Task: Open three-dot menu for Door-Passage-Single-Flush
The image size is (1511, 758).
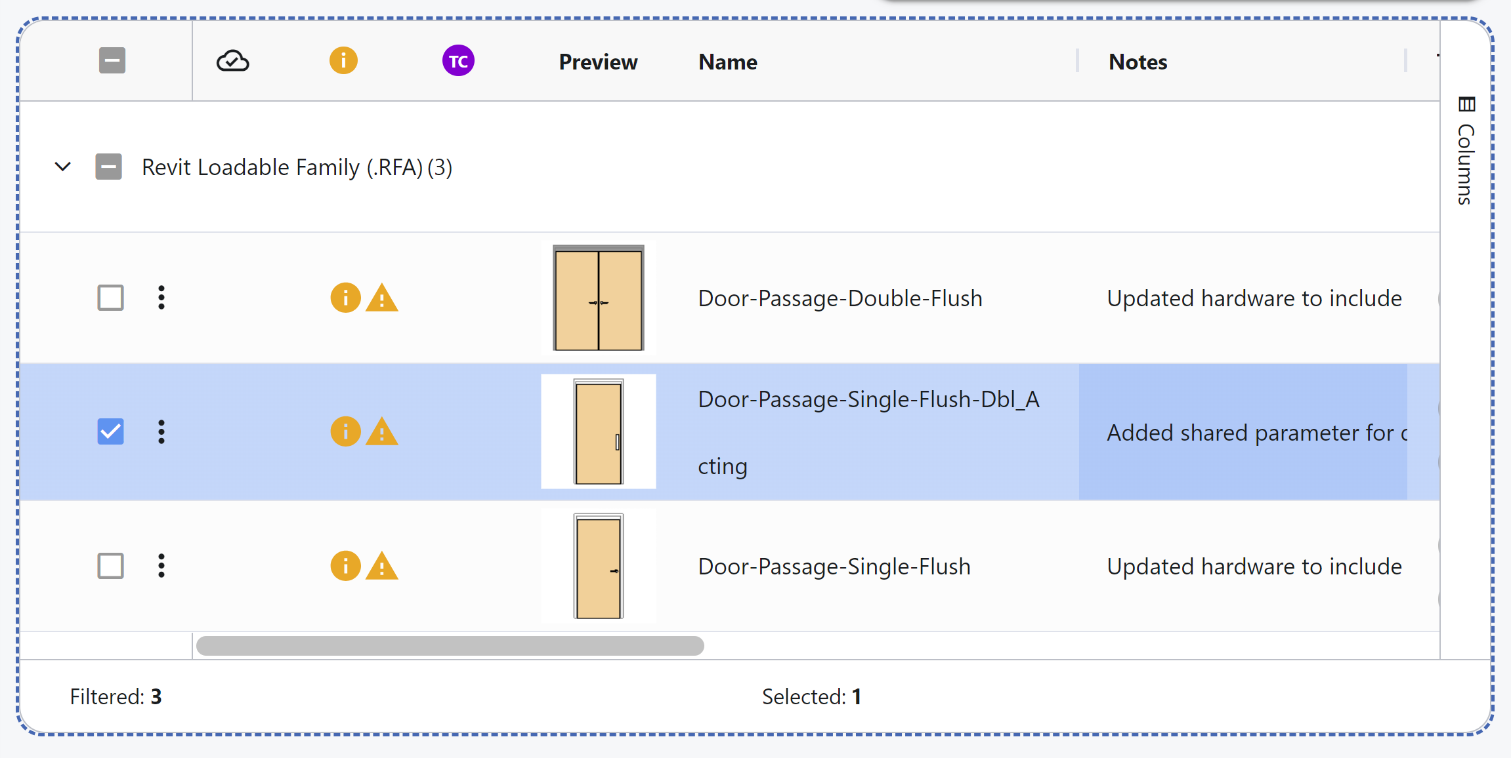Action: pos(161,566)
